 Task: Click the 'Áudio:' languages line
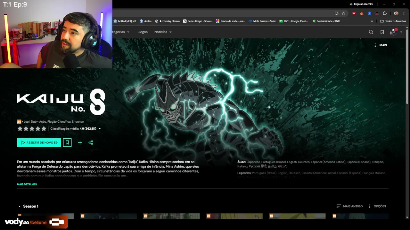pyautogui.click(x=310, y=164)
